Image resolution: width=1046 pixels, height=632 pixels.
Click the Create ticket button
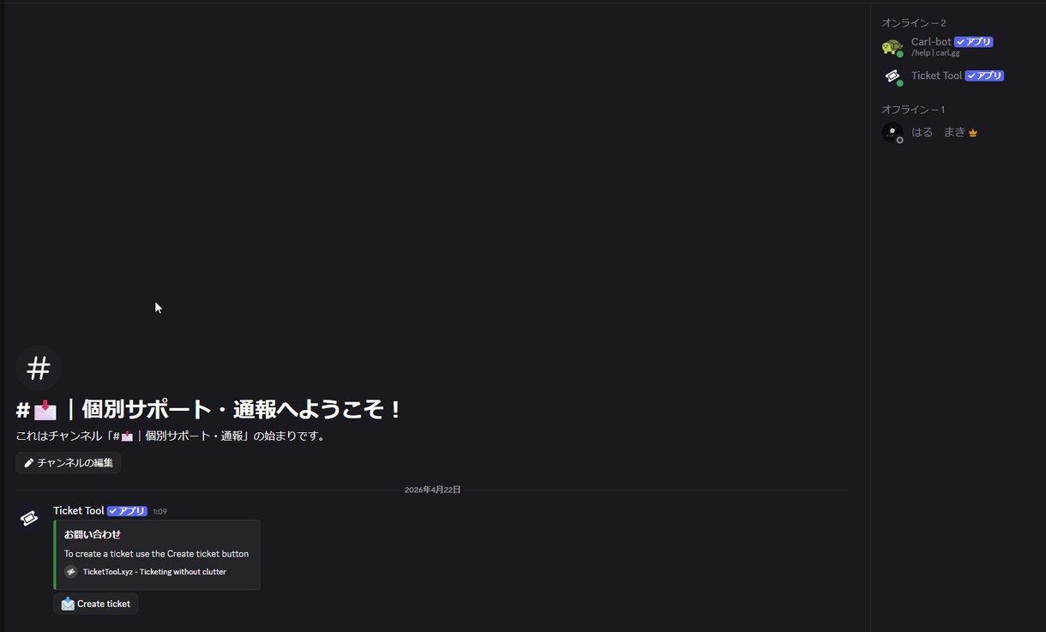click(x=95, y=604)
